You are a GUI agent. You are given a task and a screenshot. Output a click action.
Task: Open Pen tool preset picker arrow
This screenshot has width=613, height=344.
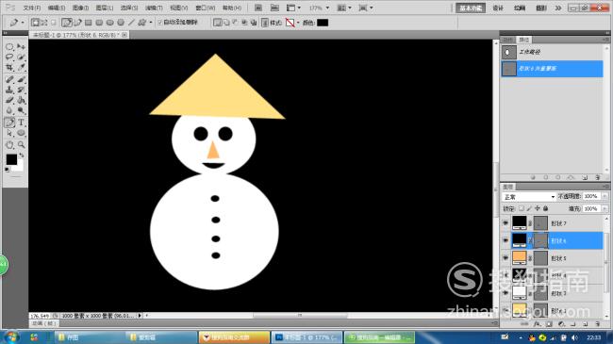click(x=23, y=23)
